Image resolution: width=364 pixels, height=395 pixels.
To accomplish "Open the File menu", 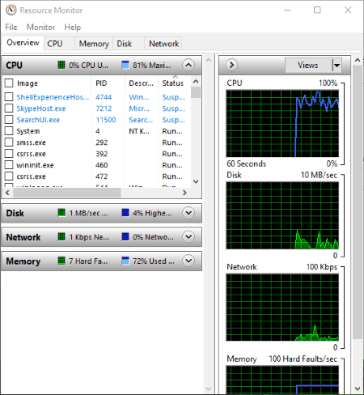I will tap(11, 27).
